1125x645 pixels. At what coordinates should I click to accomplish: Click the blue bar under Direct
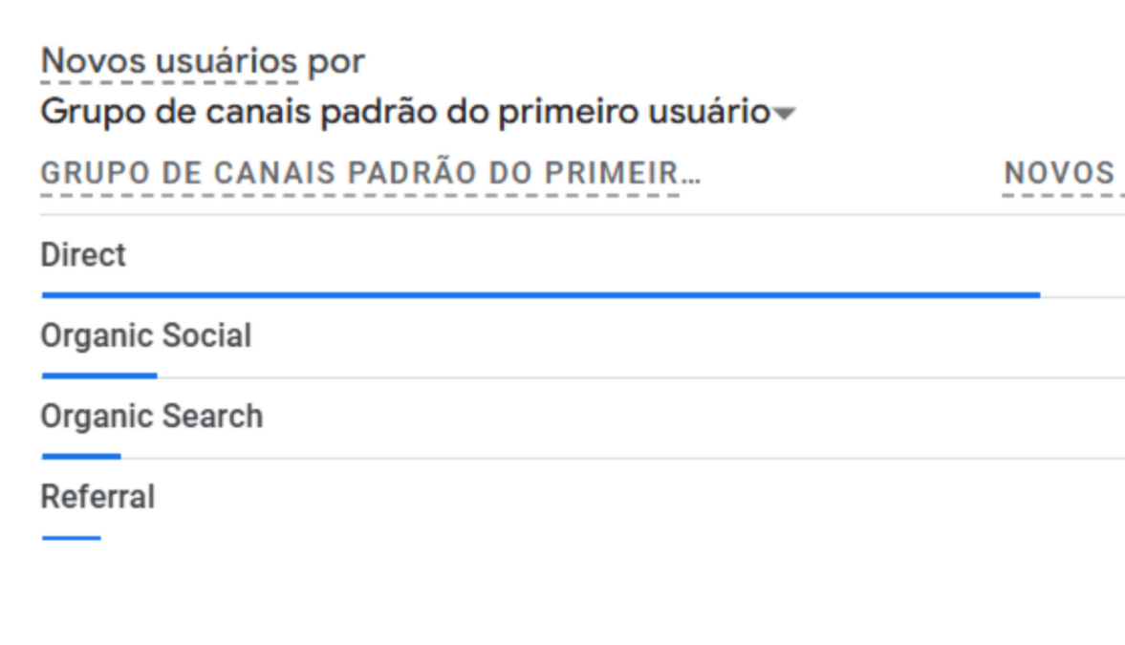tap(540, 295)
